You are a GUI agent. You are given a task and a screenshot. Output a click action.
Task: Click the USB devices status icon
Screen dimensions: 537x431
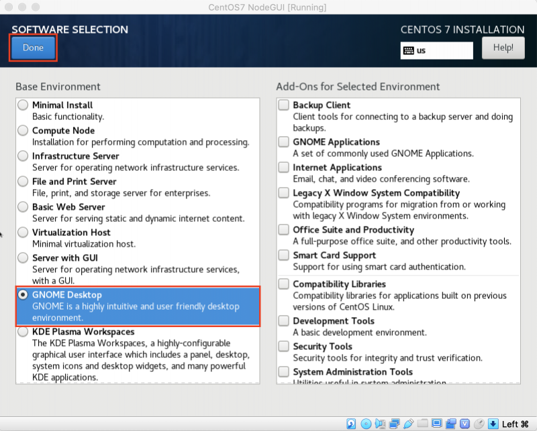coord(409,424)
